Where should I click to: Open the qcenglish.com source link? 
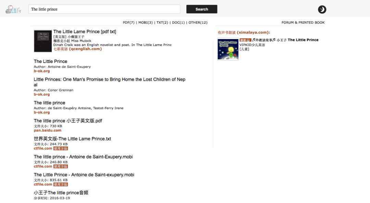point(77,49)
